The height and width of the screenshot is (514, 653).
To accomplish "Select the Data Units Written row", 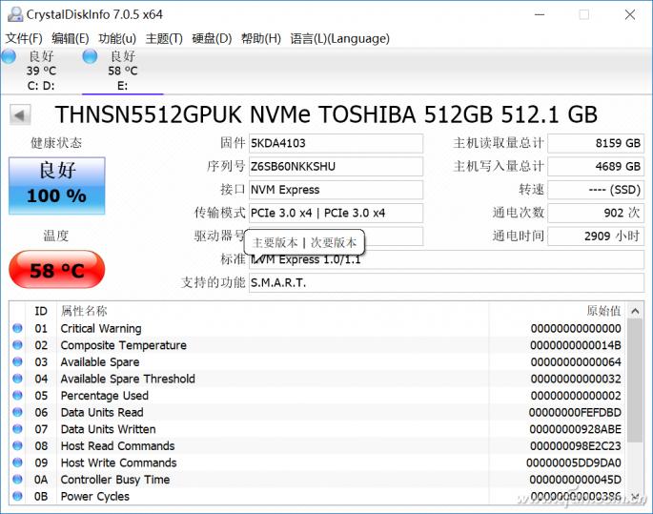I will [x=317, y=429].
